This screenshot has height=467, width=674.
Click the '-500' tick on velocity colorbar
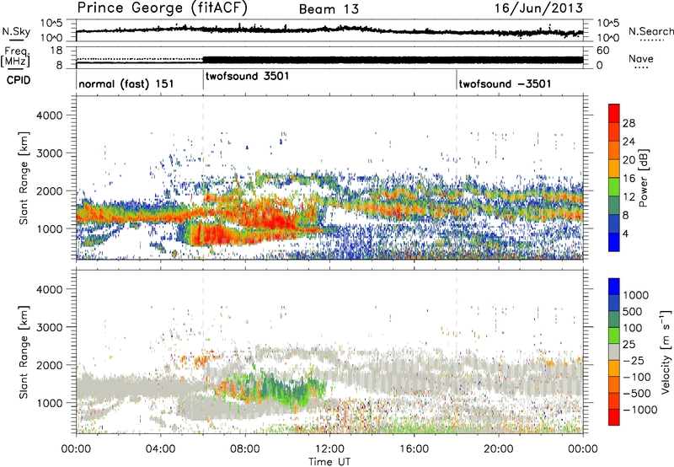637,394
